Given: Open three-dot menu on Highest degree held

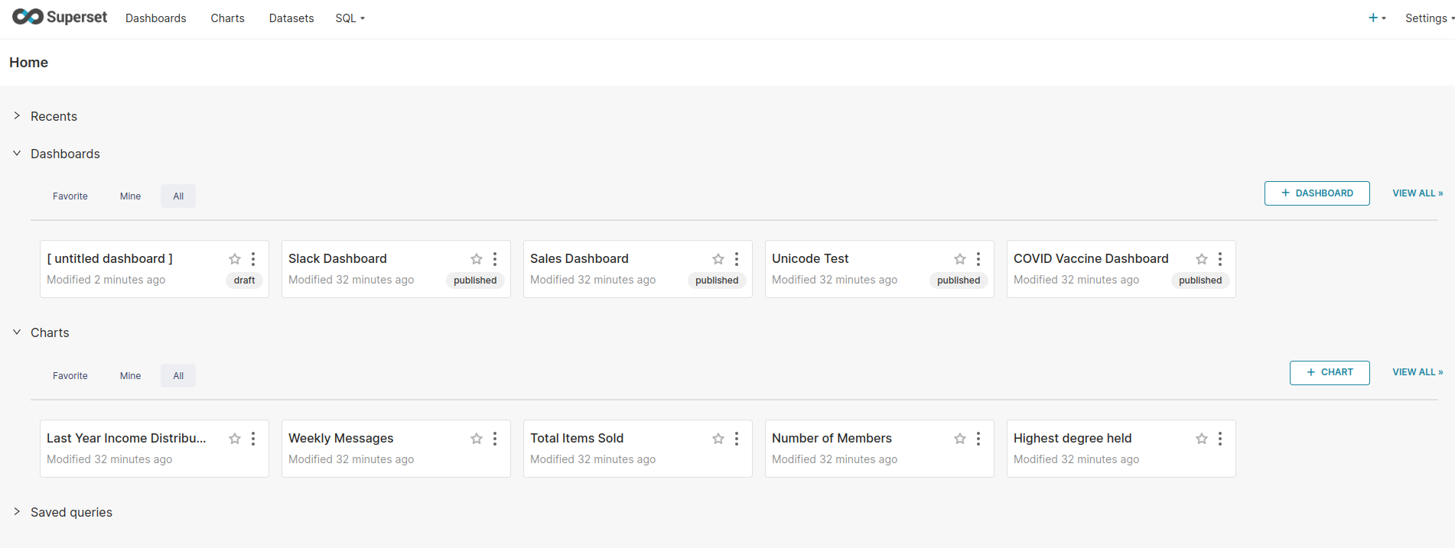Looking at the screenshot, I should (1220, 439).
